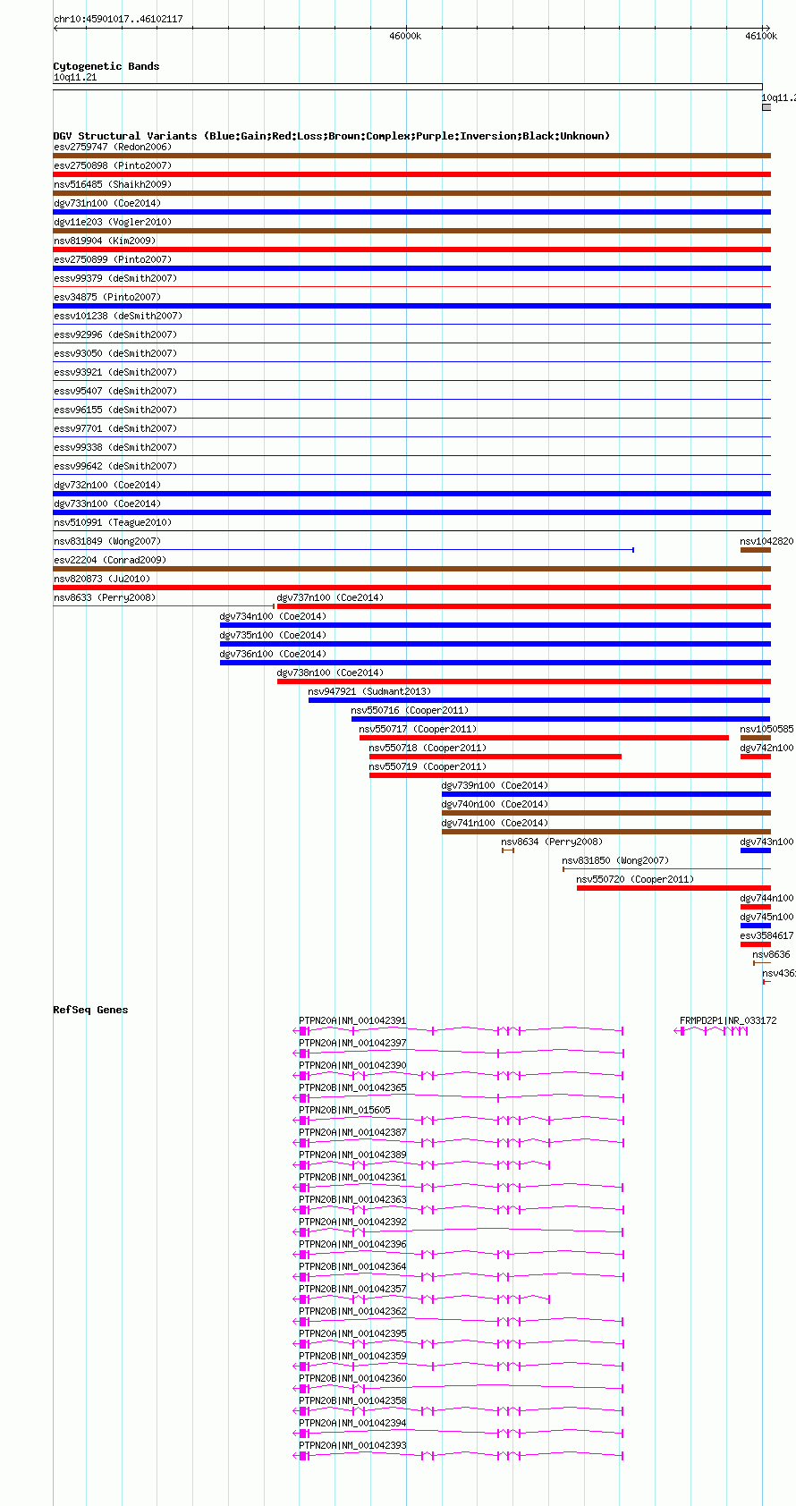Open transcript PTPN20A|NM_001042393

352,1445
